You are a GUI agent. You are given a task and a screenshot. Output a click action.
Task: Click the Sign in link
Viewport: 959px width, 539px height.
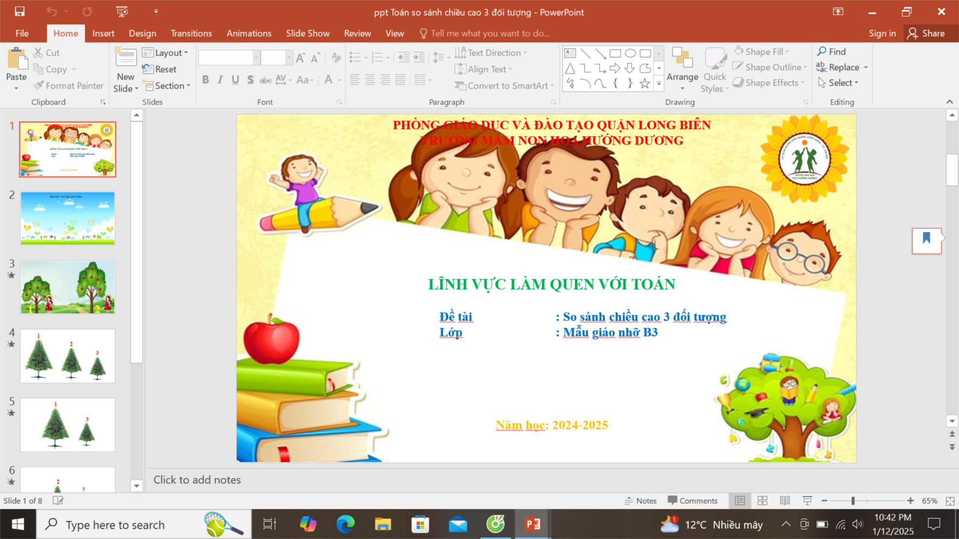click(882, 33)
